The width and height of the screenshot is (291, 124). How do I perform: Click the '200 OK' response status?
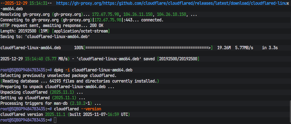point(96,26)
